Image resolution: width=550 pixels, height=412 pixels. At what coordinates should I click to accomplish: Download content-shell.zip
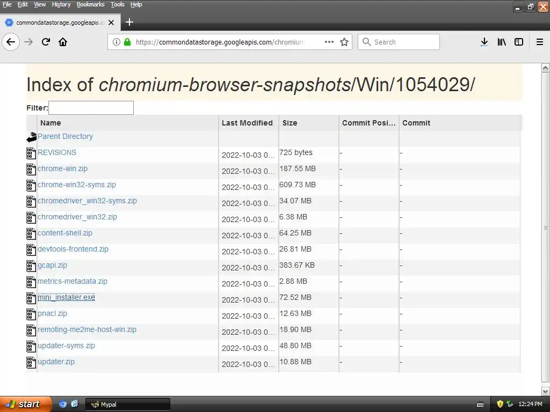coord(65,233)
